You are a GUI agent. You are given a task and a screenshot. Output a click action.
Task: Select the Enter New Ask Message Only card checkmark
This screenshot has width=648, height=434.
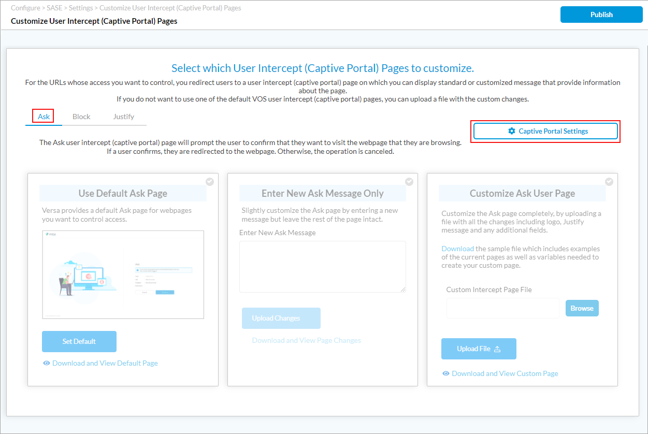[409, 181]
